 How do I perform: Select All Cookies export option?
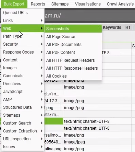(73, 76)
